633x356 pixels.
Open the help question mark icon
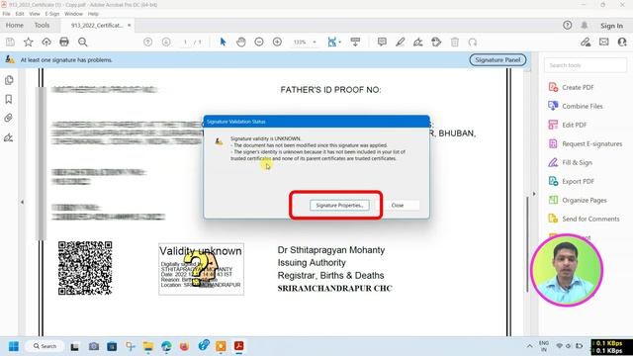[567, 26]
